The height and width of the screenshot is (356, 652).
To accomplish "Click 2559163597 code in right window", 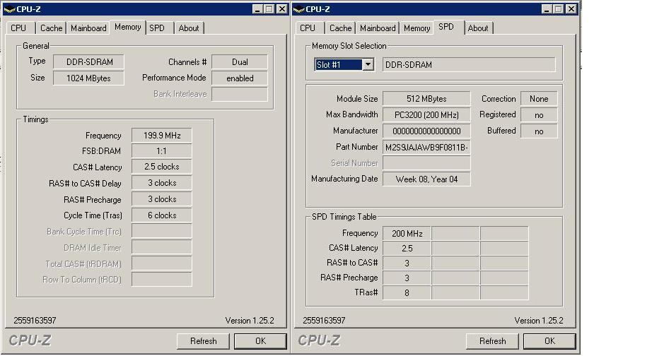I will click(324, 320).
